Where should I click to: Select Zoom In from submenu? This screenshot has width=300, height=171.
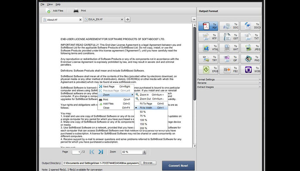[x=151, y=95]
